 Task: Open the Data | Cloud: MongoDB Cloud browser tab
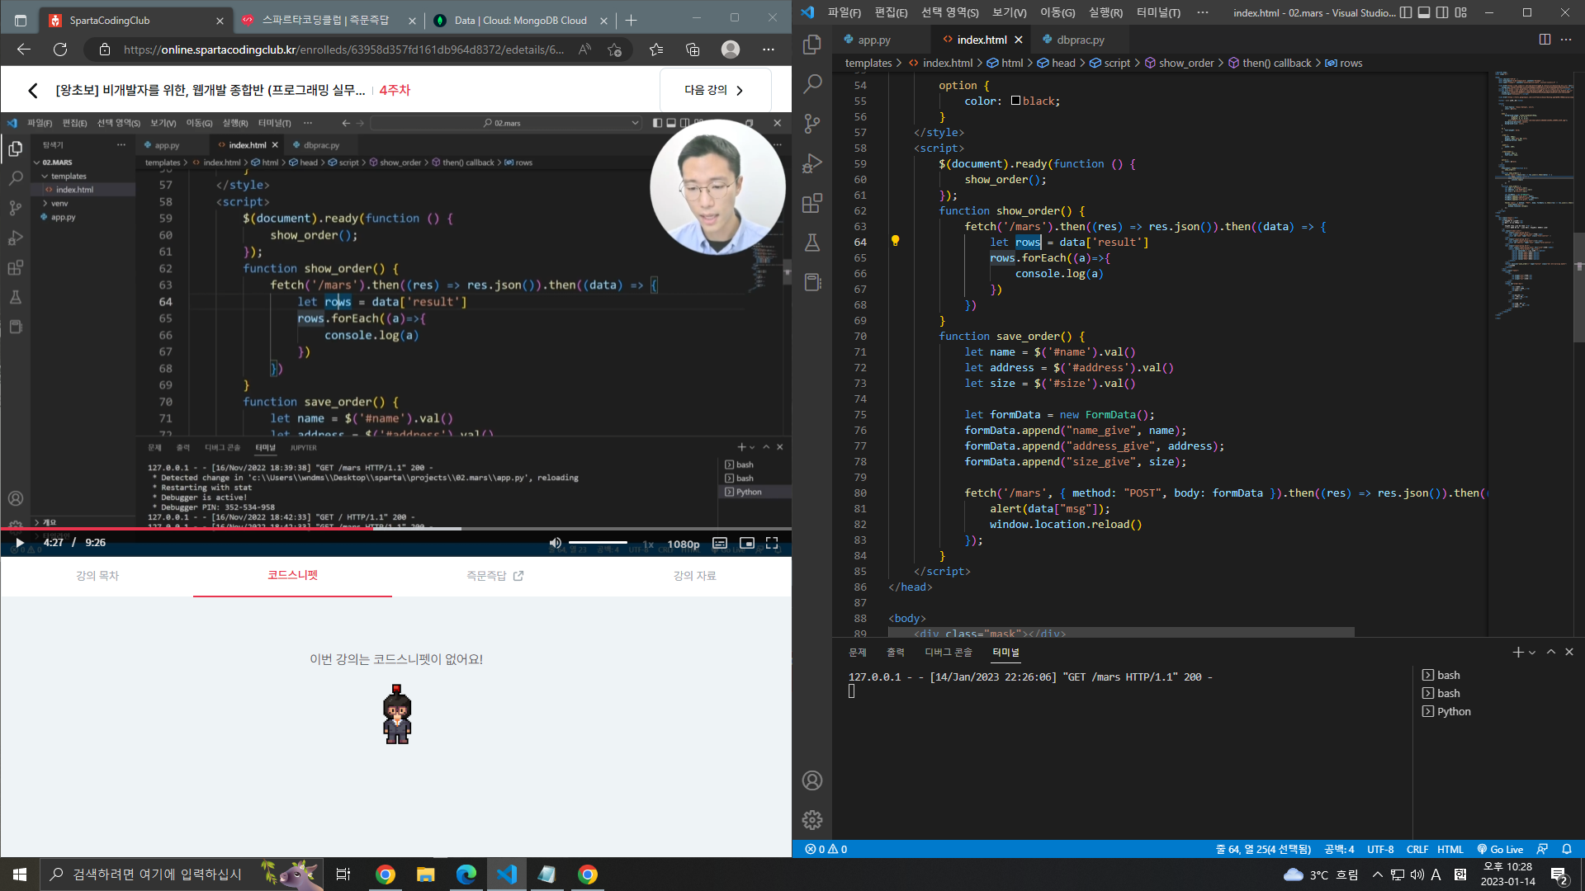coord(520,20)
